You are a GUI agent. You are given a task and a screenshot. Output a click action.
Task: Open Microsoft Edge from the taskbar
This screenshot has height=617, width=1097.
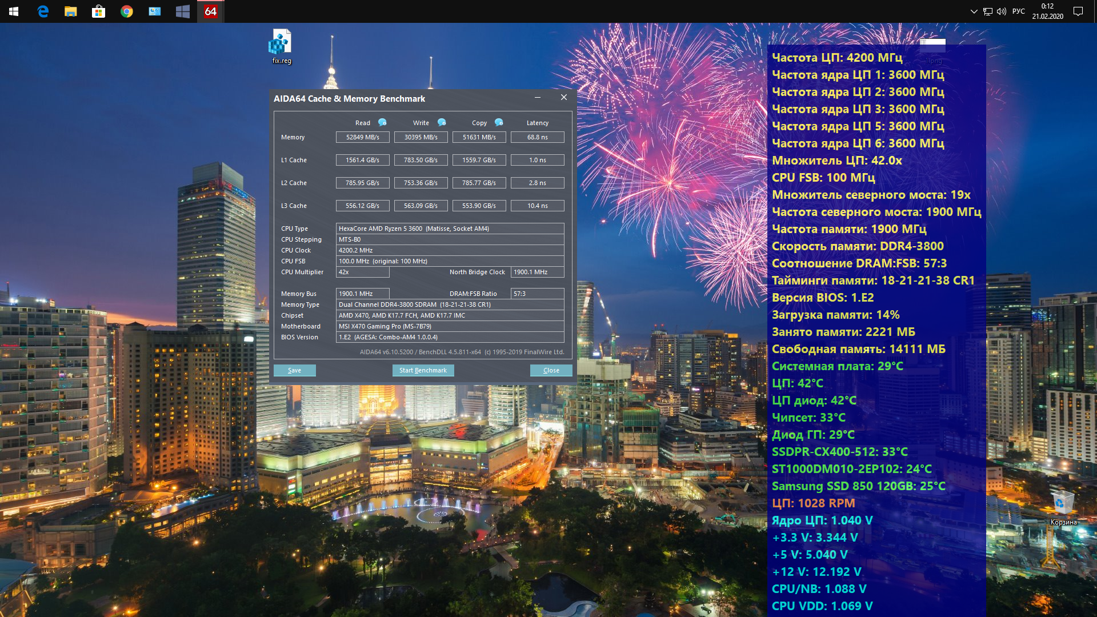43,11
